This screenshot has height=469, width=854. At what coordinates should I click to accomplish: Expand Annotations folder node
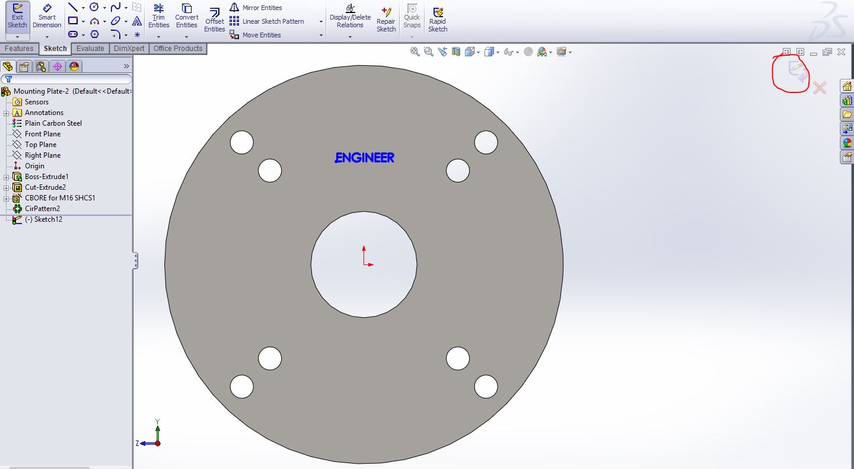pyautogui.click(x=7, y=113)
